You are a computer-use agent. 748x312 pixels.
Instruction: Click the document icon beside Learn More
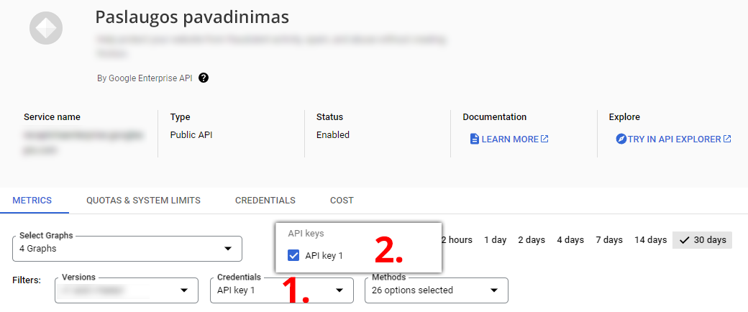click(475, 139)
